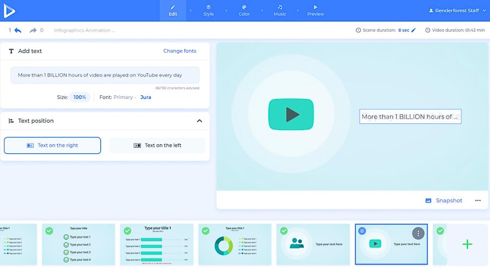Select the people icon scene thumbnail
The image size is (490, 267).
click(x=313, y=244)
